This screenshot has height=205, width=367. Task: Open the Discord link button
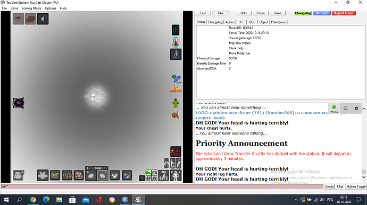321,13
